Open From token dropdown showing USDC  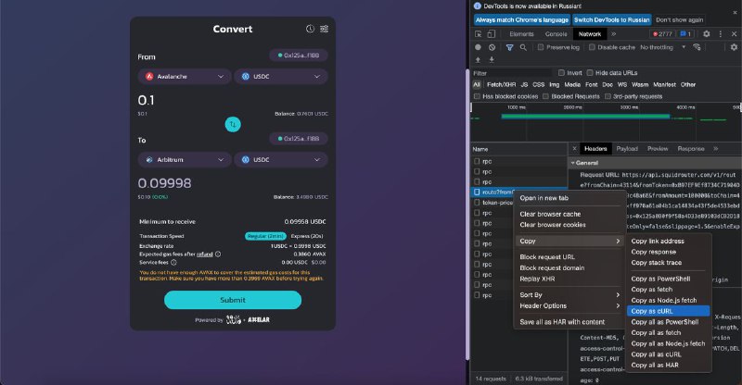pos(281,77)
